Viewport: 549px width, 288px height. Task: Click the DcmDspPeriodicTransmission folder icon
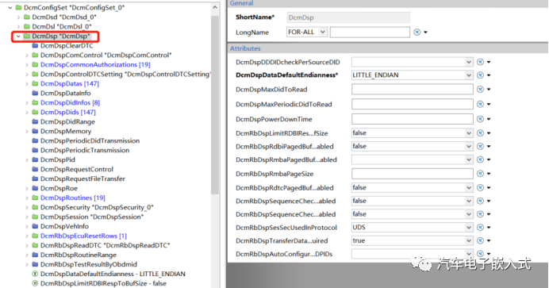(35, 150)
